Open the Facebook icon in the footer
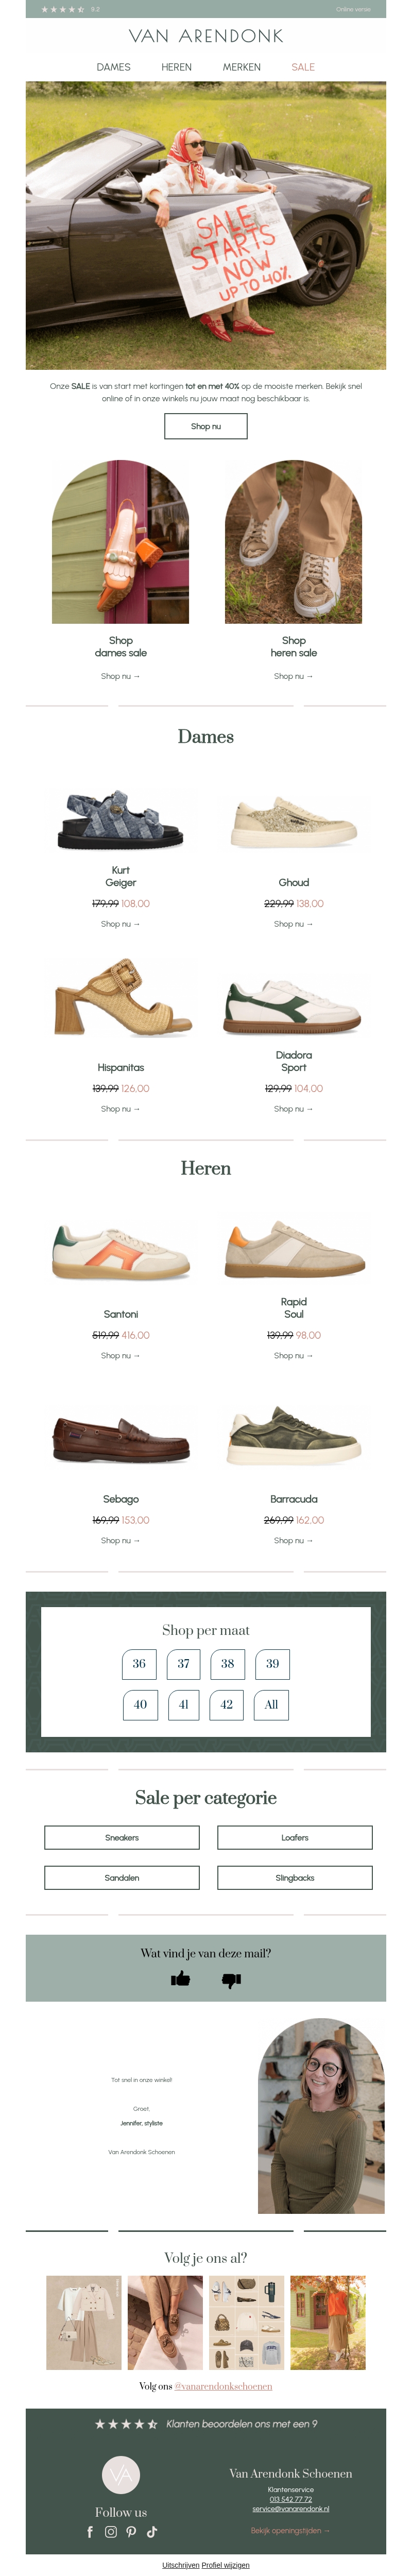The width and height of the screenshot is (412, 2576). coord(90,2532)
